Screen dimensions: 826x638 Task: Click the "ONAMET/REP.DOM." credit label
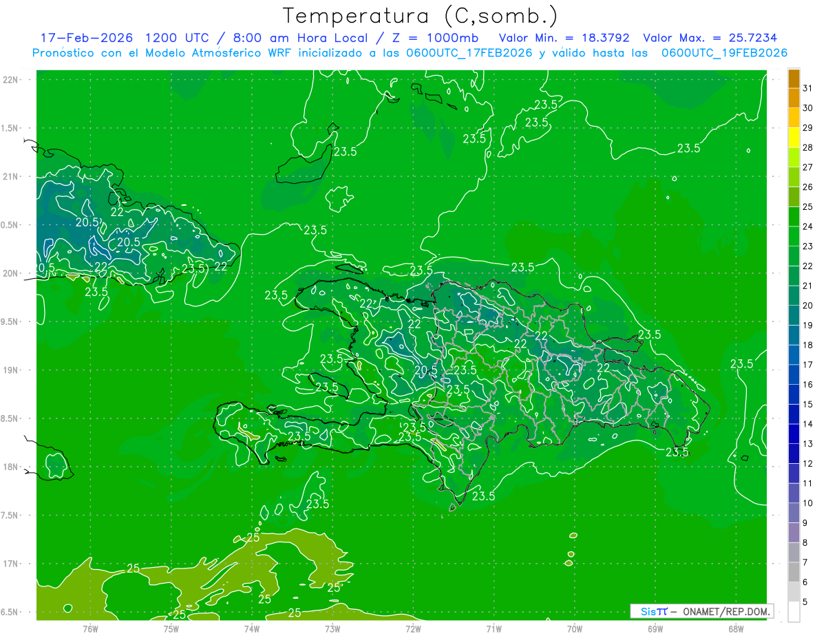[x=726, y=611]
